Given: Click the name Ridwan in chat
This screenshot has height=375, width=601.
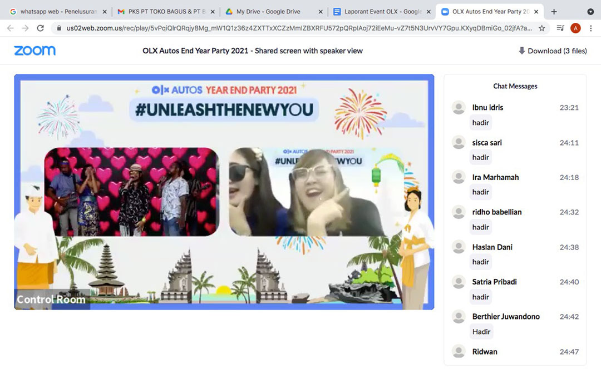Looking at the screenshot, I should pos(485,352).
